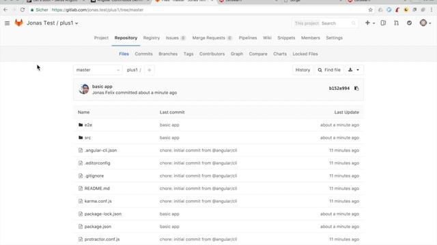Click the .editorconfig file icon
437x245 pixels.
[81, 163]
